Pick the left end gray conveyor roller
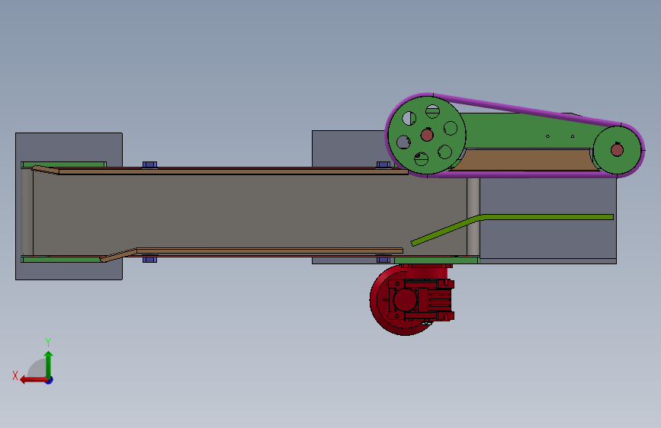Image resolution: width=661 pixels, height=428 pixels. (27, 212)
